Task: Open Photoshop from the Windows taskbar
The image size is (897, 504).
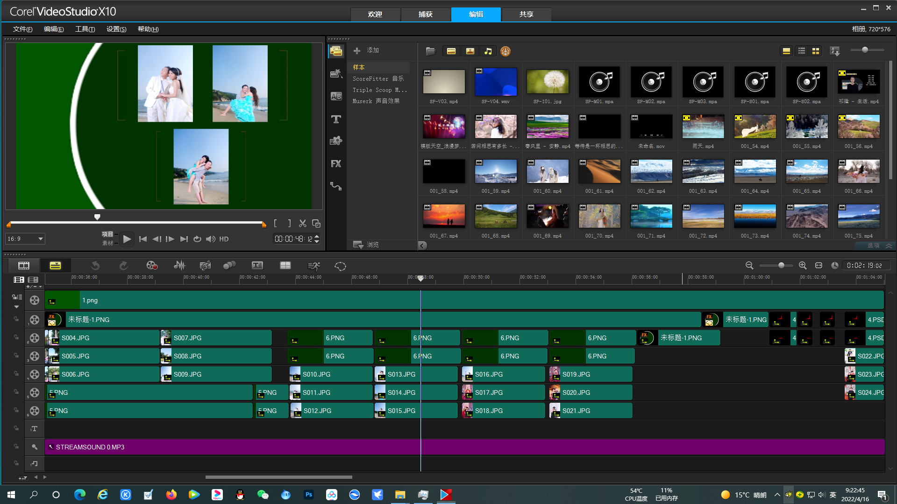Action: tap(309, 495)
